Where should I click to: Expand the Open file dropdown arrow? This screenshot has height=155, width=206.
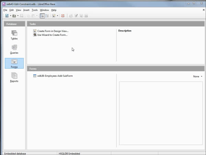coord(18,16)
